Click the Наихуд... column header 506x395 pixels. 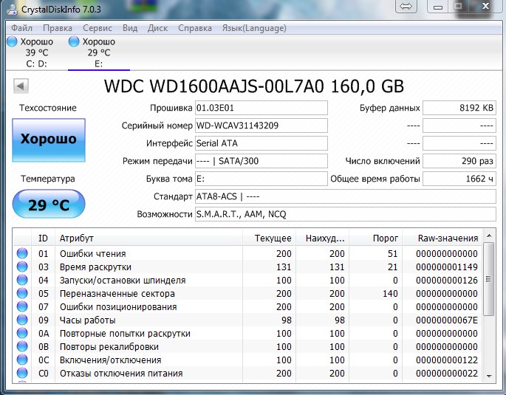point(322,238)
